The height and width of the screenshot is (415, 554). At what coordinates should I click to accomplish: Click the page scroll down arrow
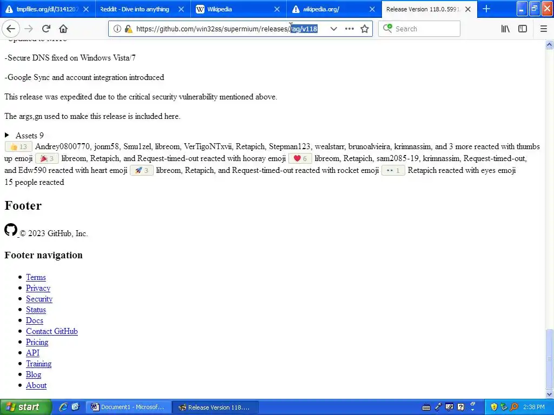click(549, 394)
